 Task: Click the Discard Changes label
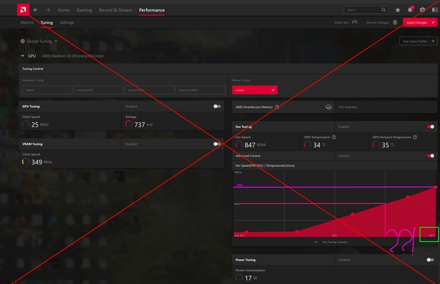377,22
